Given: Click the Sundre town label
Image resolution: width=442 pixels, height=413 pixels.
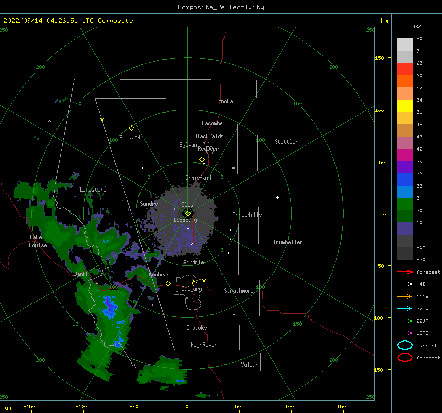Looking at the screenshot, I should tap(149, 203).
